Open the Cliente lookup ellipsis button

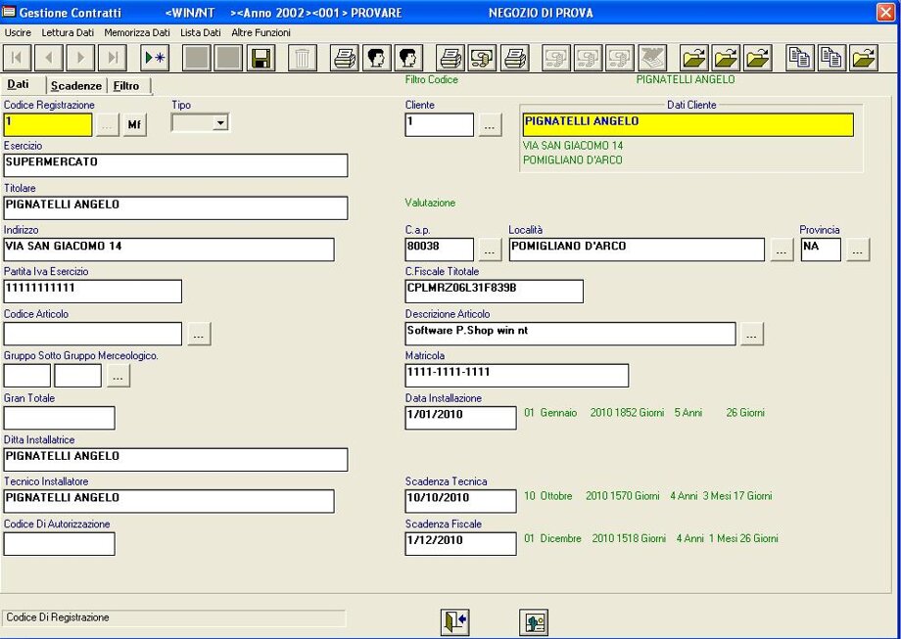point(490,125)
